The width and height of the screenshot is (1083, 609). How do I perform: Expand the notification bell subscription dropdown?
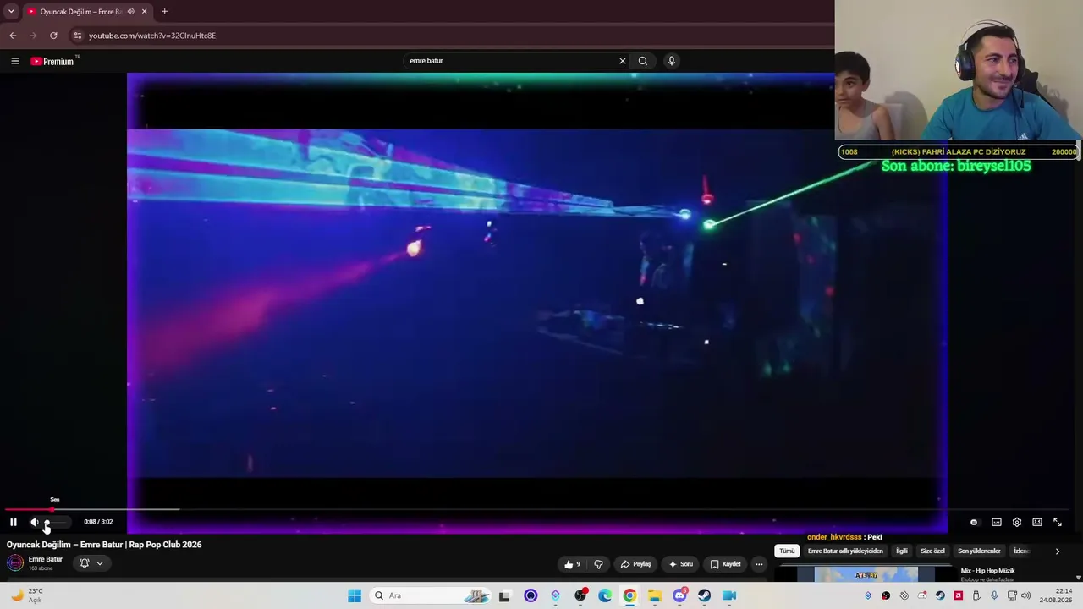(x=91, y=563)
